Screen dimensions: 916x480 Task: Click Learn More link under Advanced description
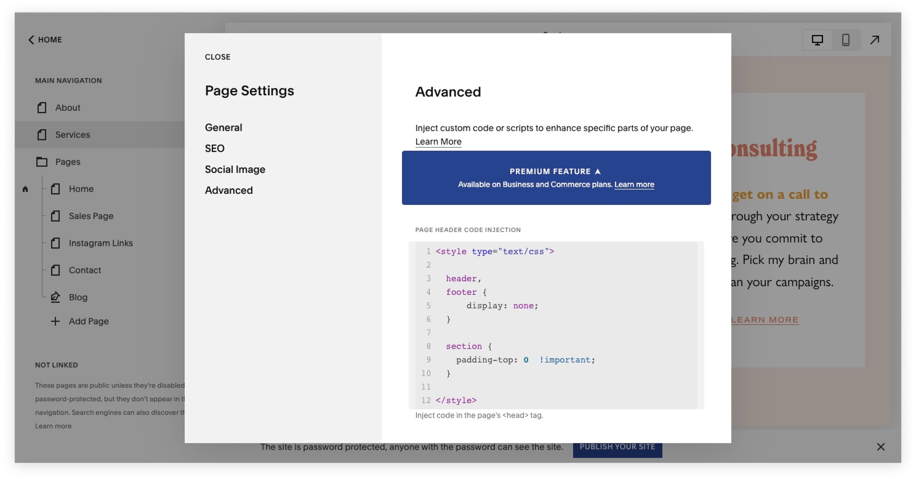tap(438, 142)
